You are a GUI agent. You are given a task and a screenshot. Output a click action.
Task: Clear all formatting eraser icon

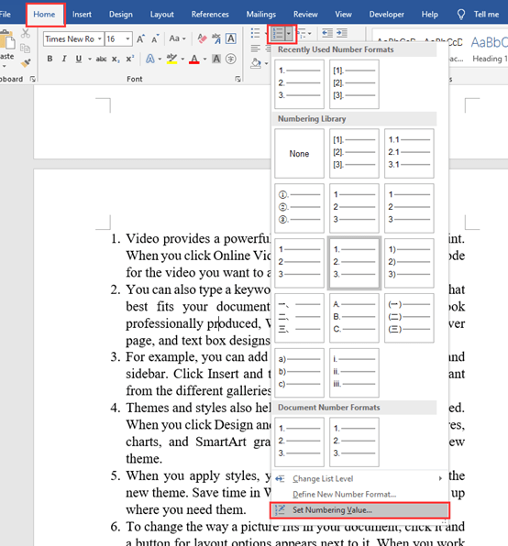202,38
